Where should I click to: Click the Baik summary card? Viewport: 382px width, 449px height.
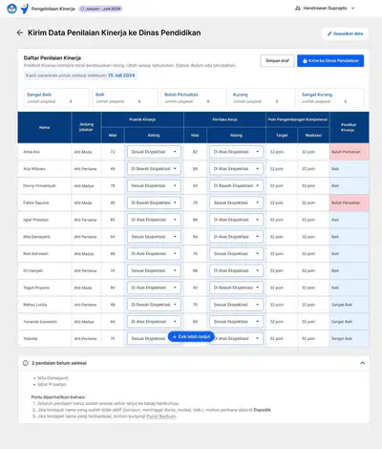point(125,97)
